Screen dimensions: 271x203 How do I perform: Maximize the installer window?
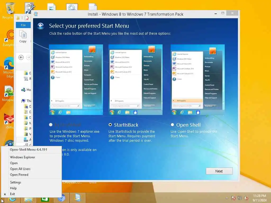coord(223,13)
